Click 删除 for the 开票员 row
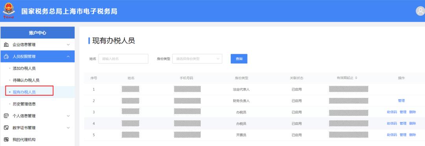The image size is (425, 146). coord(412,135)
